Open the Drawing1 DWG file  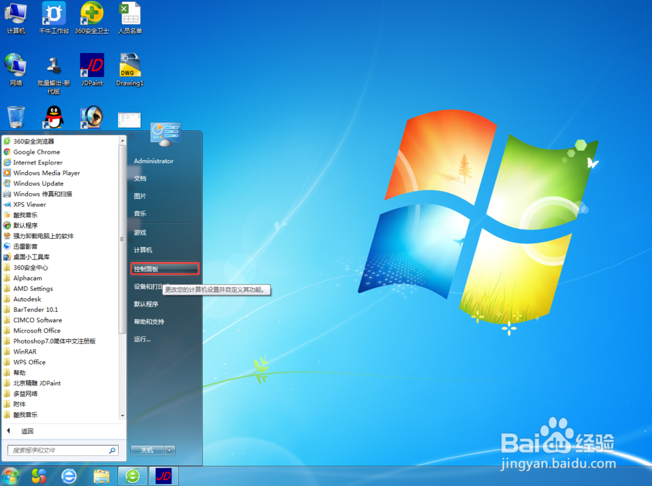tap(130, 70)
